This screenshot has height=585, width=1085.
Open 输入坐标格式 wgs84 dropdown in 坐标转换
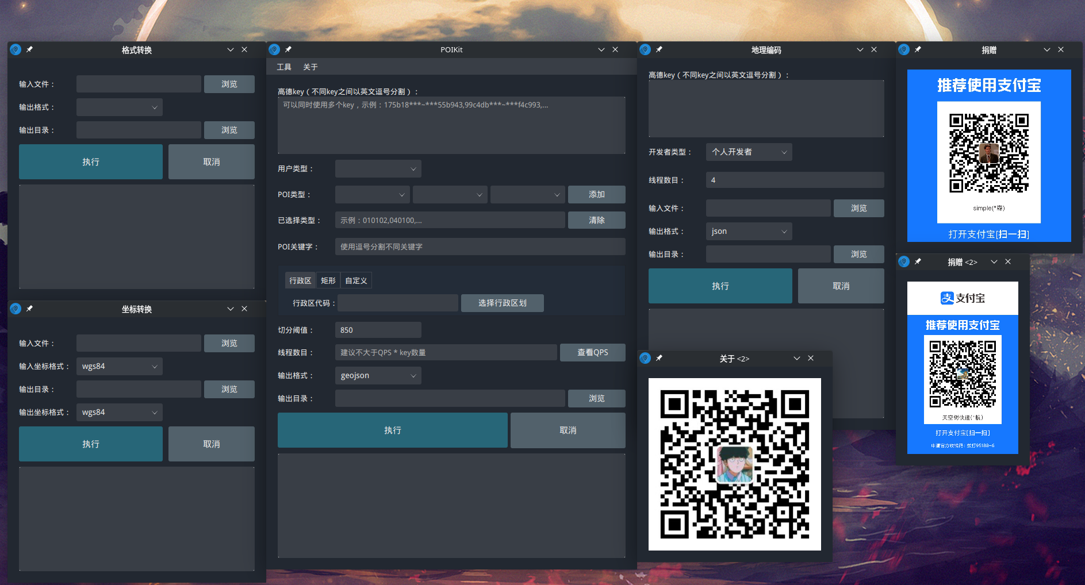(120, 366)
